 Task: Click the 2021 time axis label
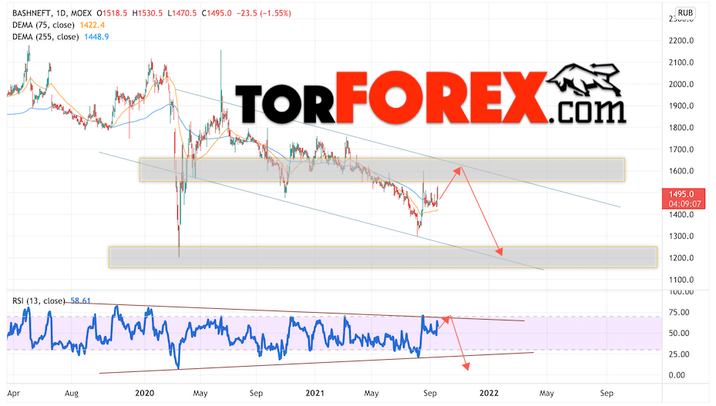coord(314,393)
